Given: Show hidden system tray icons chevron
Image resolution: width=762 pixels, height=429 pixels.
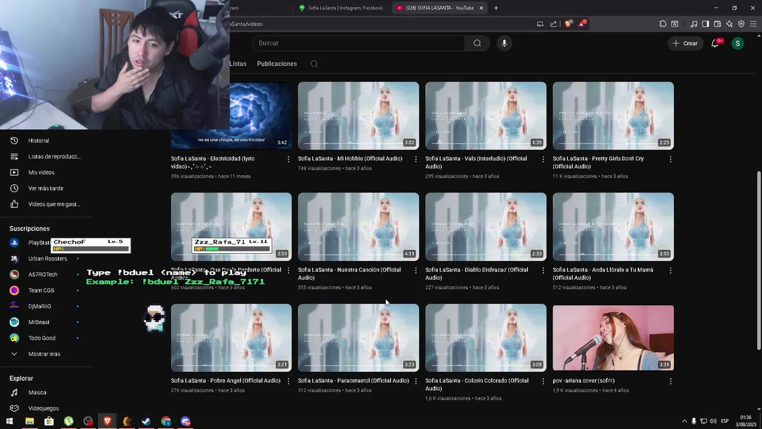Looking at the screenshot, I should click(684, 421).
